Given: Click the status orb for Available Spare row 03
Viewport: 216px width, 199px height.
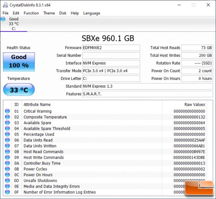Looking at the screenshot, I should click(x=7, y=123).
